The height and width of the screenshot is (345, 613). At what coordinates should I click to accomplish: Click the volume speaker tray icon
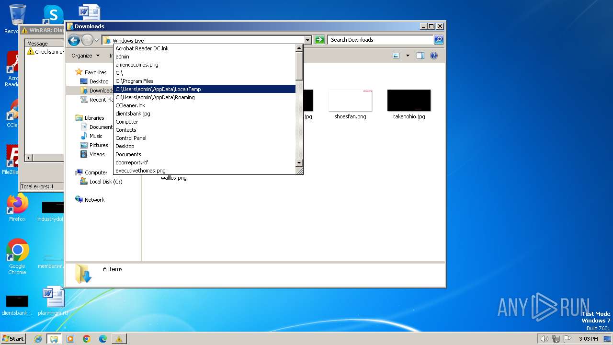click(x=544, y=339)
